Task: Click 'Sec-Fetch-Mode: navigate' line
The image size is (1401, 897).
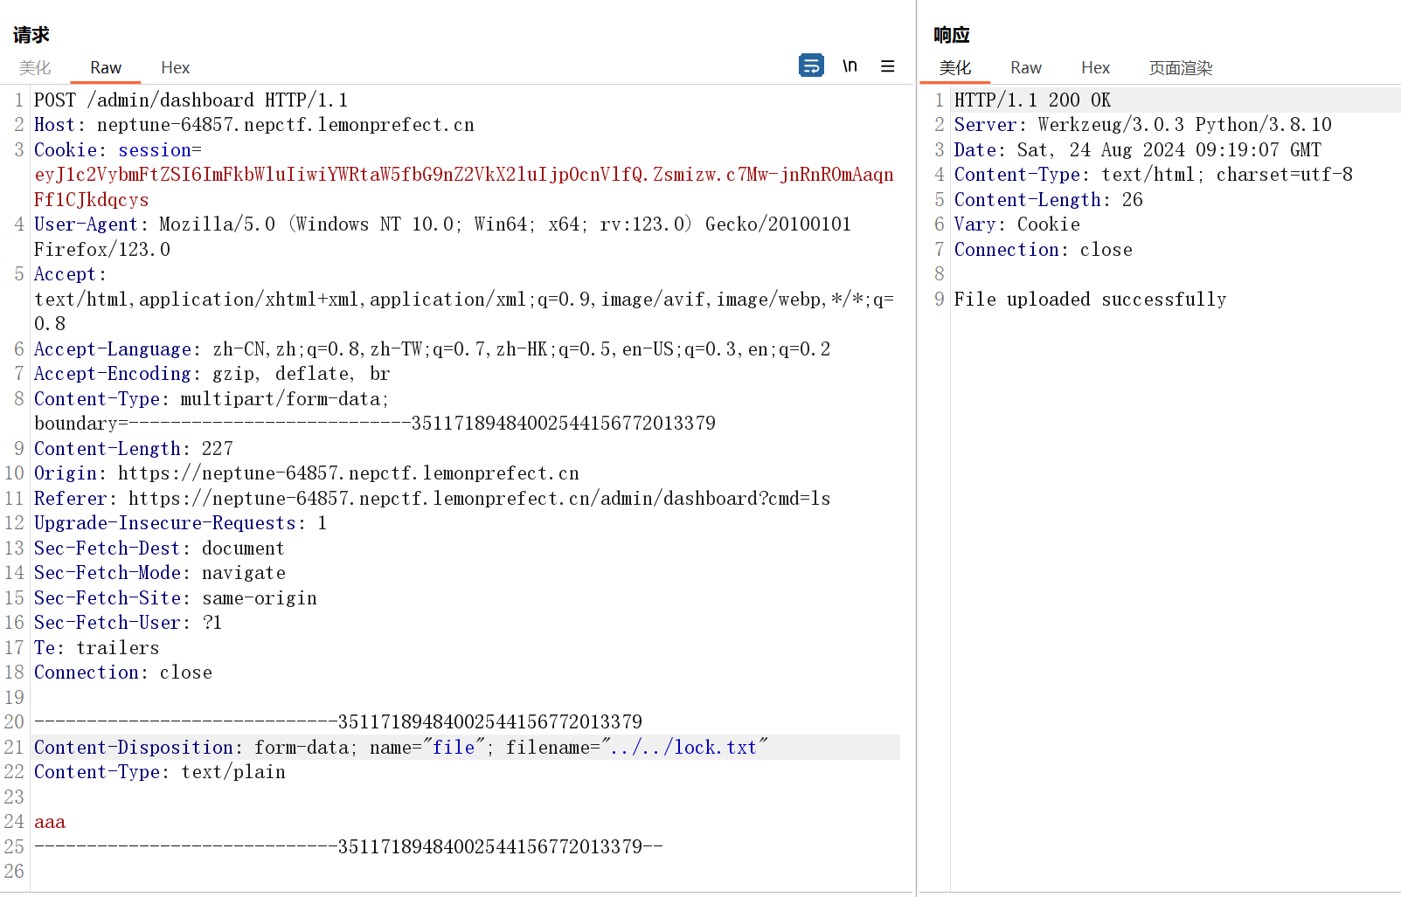Action: point(160,573)
